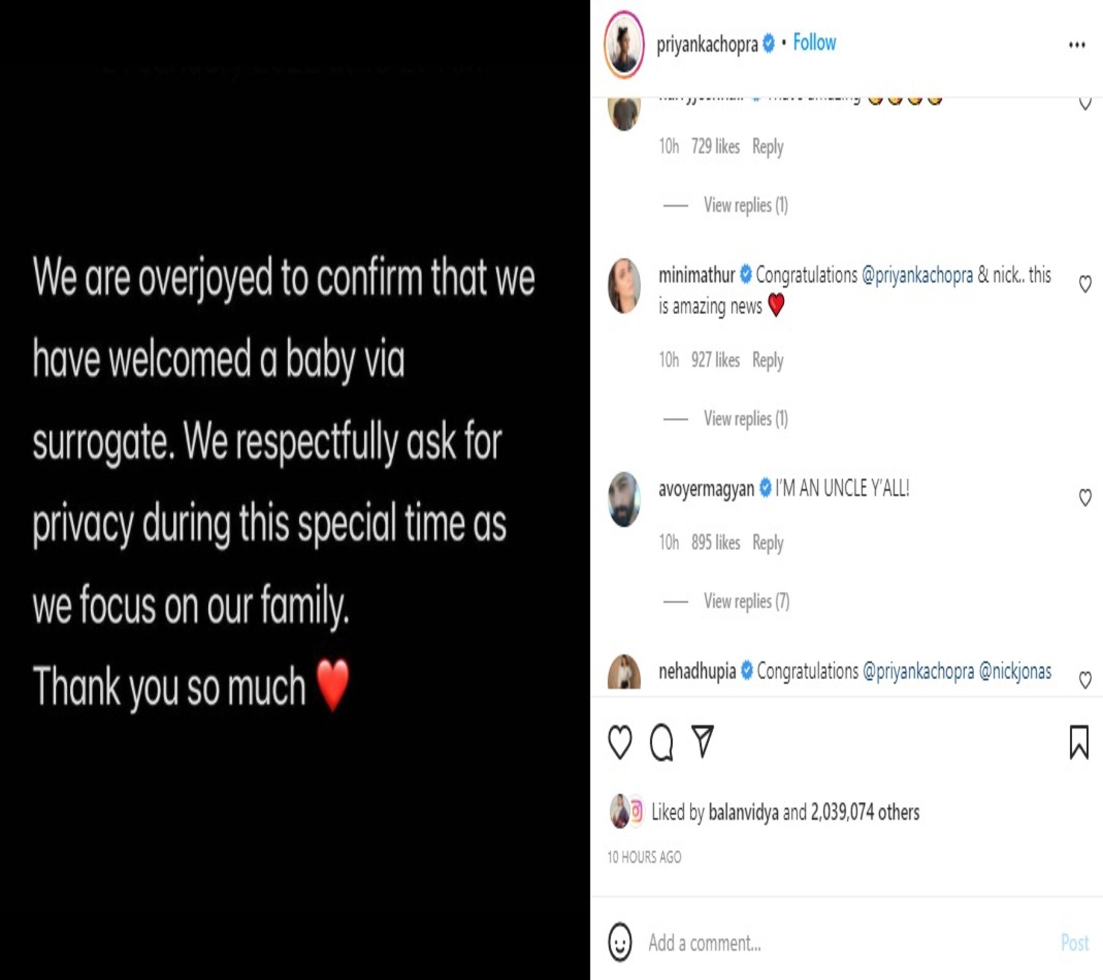This screenshot has width=1103, height=980.
Task: Share the post via paper plane icon
Action: pos(702,741)
